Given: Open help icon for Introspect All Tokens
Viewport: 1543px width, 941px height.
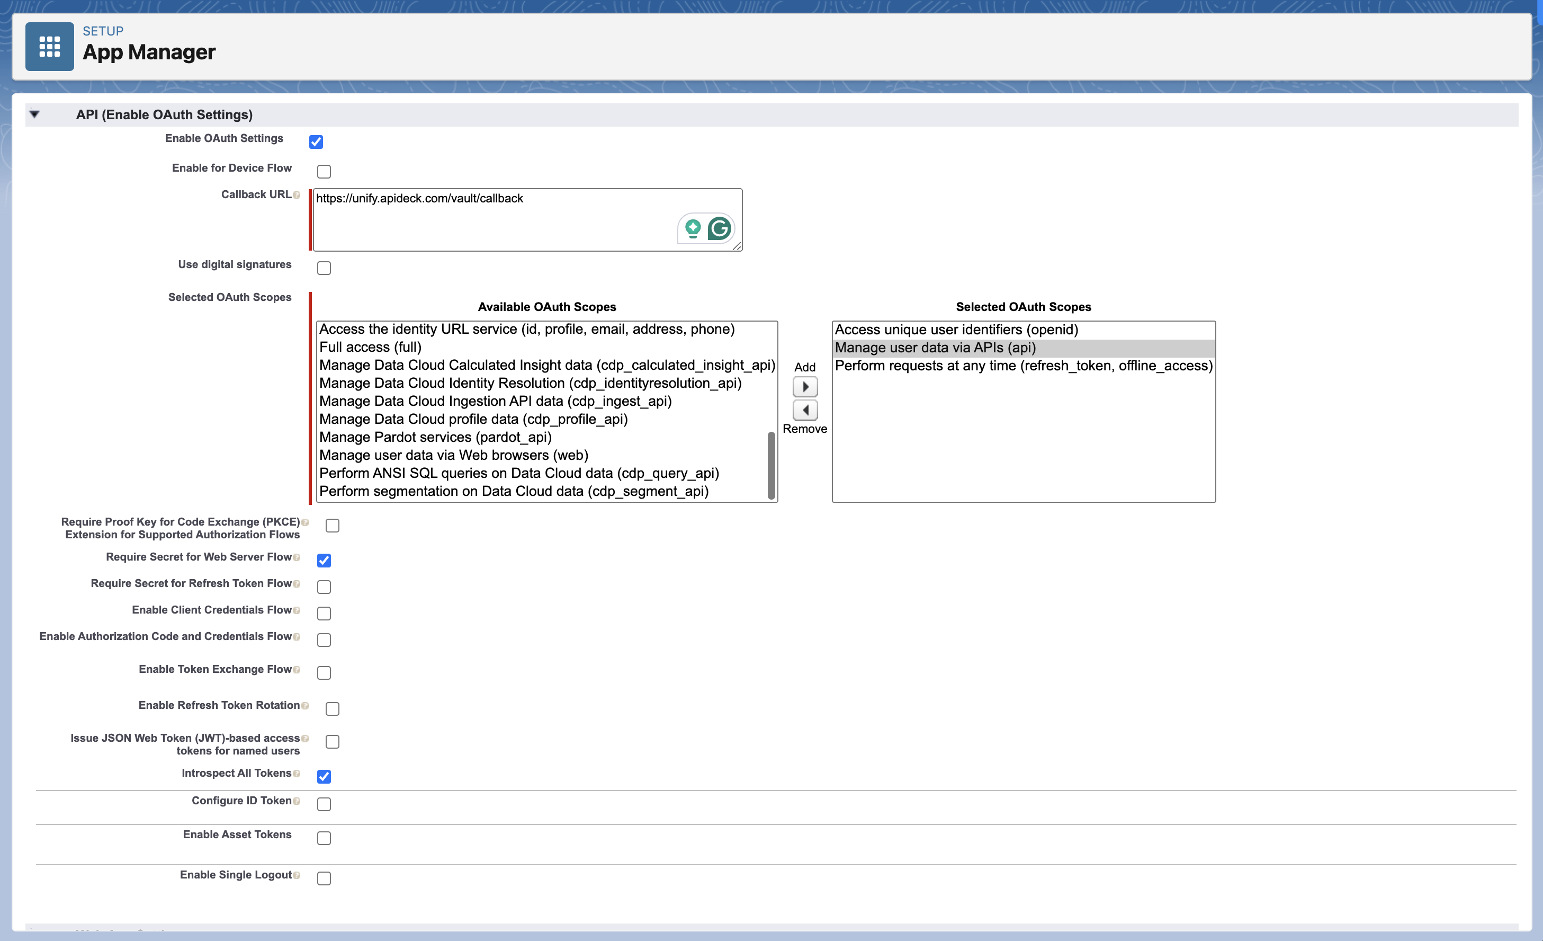Looking at the screenshot, I should (297, 773).
